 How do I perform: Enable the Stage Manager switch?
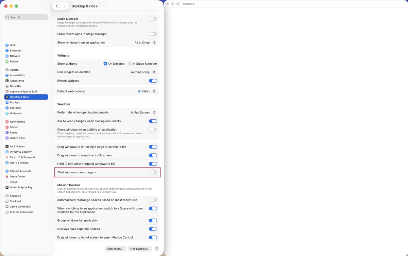[x=153, y=19]
